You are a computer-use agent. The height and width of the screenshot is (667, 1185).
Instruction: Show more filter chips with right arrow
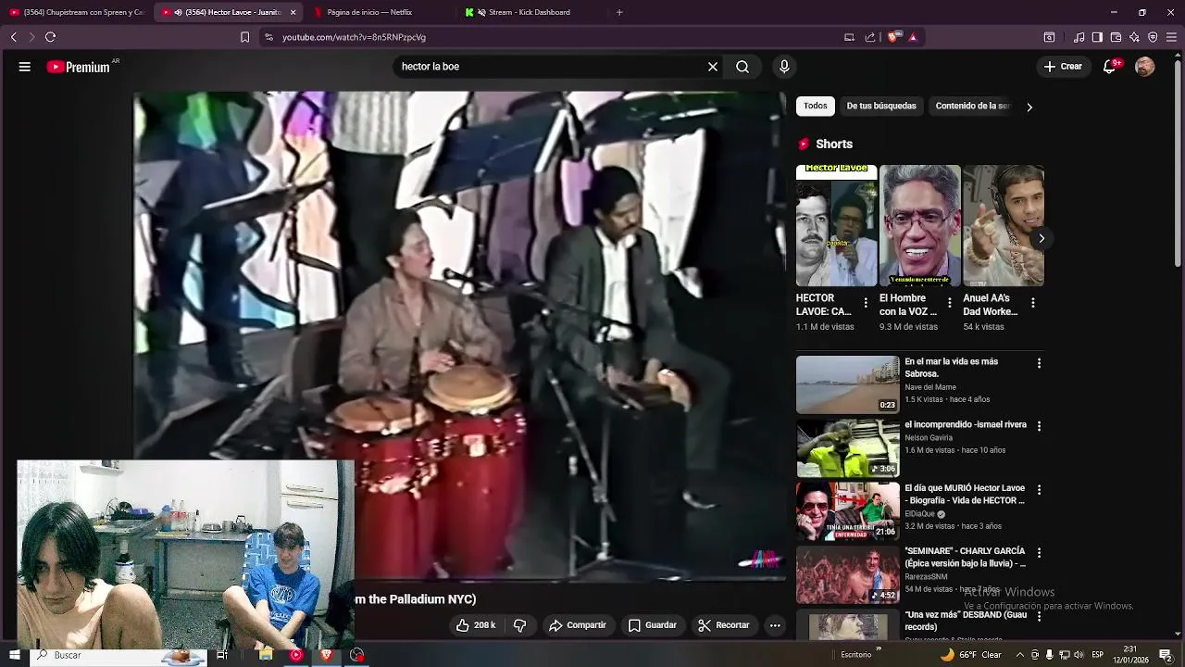click(1029, 107)
